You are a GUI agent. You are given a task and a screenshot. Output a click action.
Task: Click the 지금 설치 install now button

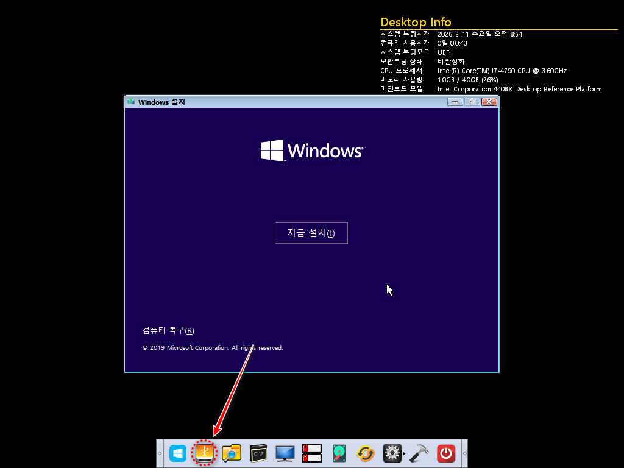coord(311,233)
